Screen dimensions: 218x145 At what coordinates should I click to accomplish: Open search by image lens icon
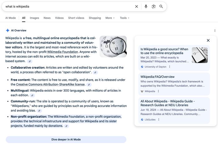click(154, 7)
